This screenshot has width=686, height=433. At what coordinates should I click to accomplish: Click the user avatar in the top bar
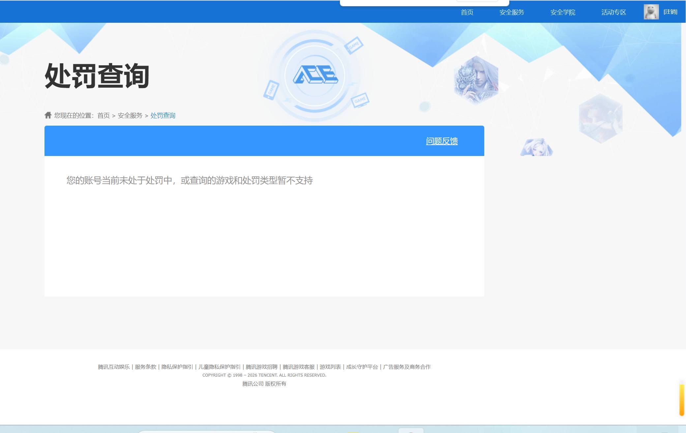pyautogui.click(x=651, y=12)
